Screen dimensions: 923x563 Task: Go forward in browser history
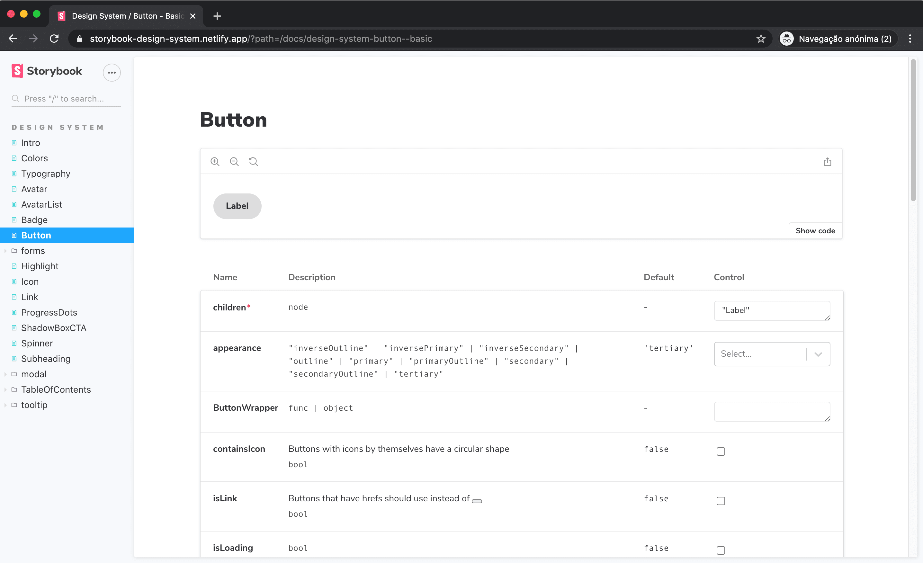tap(33, 39)
